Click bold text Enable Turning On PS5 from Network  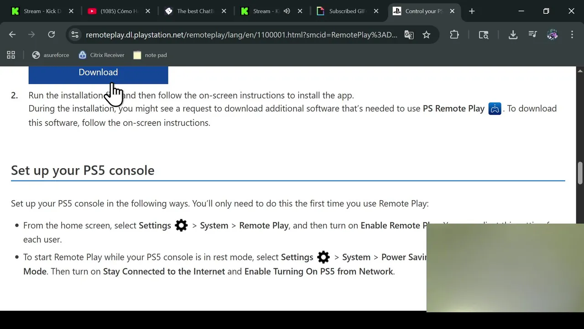[x=318, y=271]
